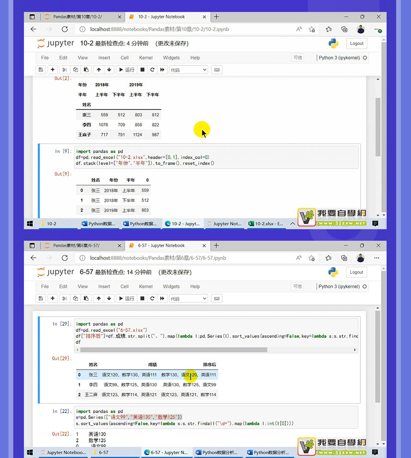
Task: Click Logout in the 6-57 notebook
Action: pyautogui.click(x=357, y=272)
